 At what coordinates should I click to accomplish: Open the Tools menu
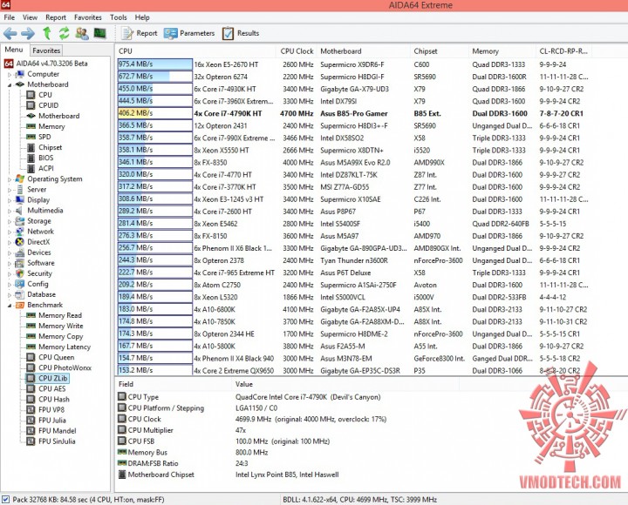coord(118,17)
